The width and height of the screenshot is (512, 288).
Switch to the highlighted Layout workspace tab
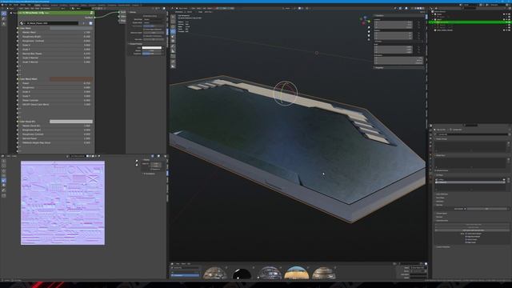click(x=38, y=5)
